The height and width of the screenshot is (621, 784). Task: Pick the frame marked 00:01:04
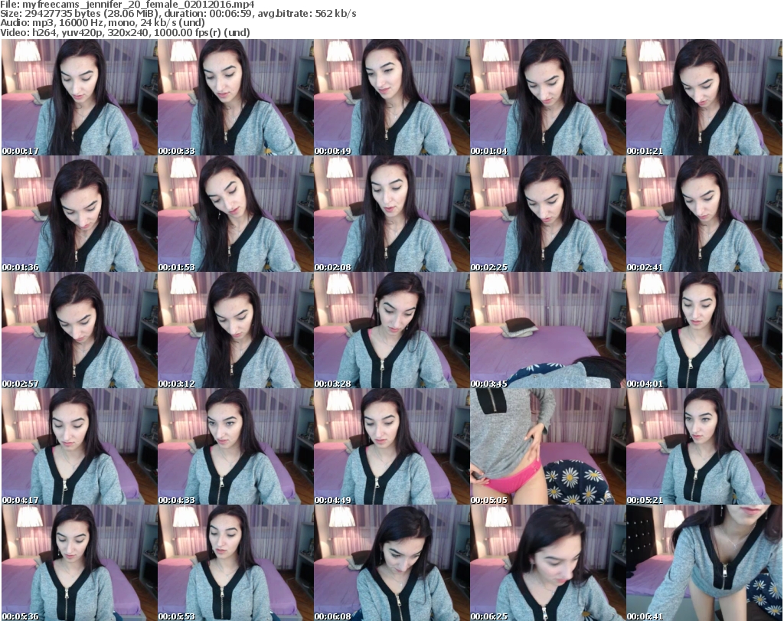tap(547, 97)
